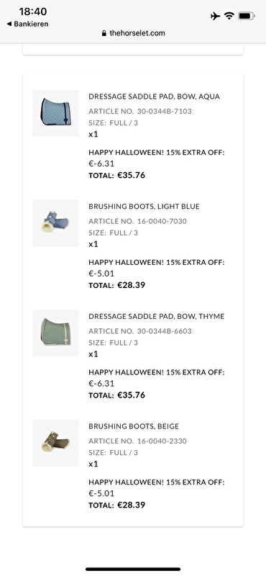Open the aqua dressage saddle pad thumbnail
The height and width of the screenshot is (576, 266).
(x=56, y=113)
